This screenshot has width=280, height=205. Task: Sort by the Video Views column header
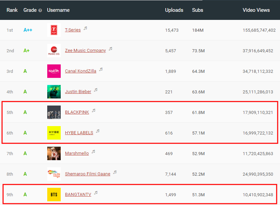[x=256, y=10]
